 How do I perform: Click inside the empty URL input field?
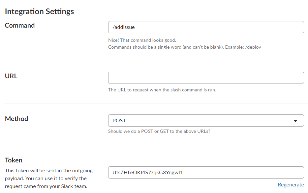pos(206,78)
